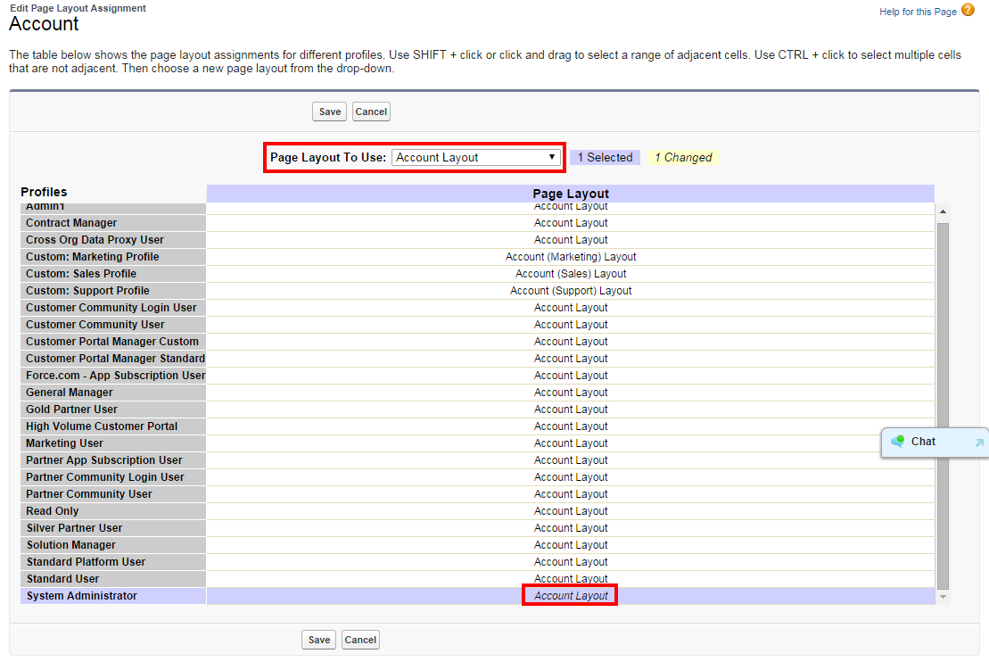Click the help question mark icon
The height and width of the screenshot is (662, 989).
point(968,11)
